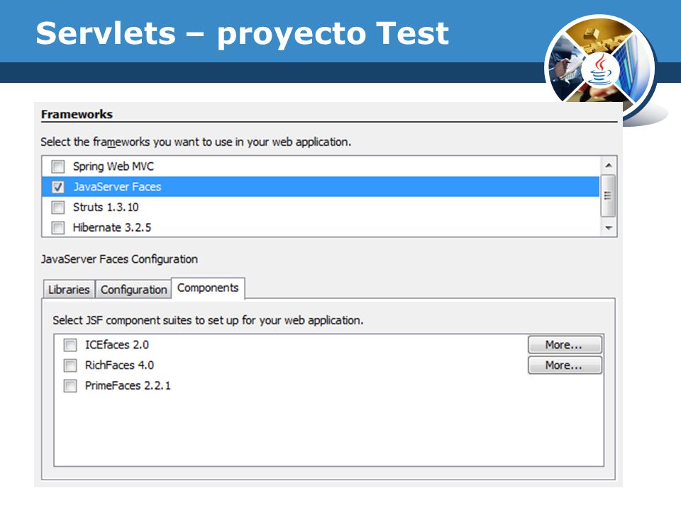Click the Frameworks section heading

pyautogui.click(x=77, y=115)
